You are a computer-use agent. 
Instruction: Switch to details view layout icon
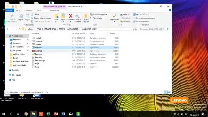click(x=166, y=92)
